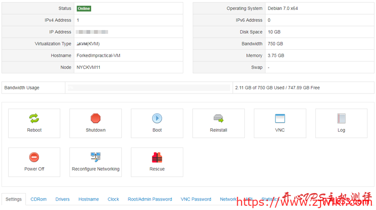The height and width of the screenshot is (210, 376).
Task: Open the VNC console window icon
Action: [280, 118]
